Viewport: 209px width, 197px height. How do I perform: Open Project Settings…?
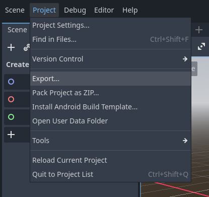[110, 25]
